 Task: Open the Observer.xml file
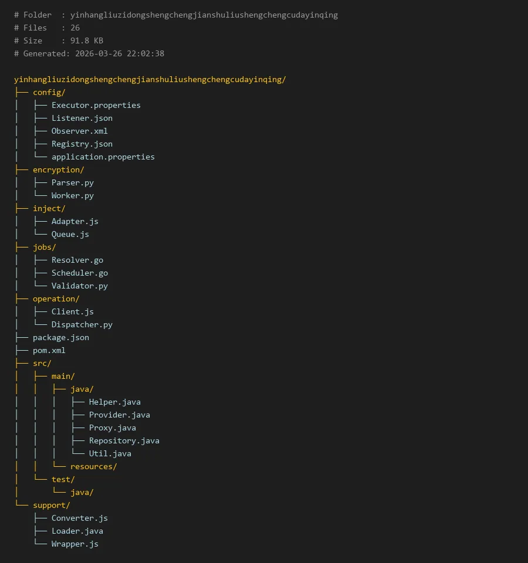[79, 131]
